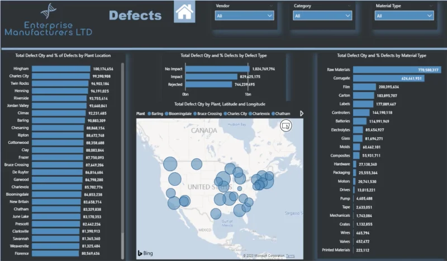
Task: Click the Jordan Valley bar
Action: point(59,106)
